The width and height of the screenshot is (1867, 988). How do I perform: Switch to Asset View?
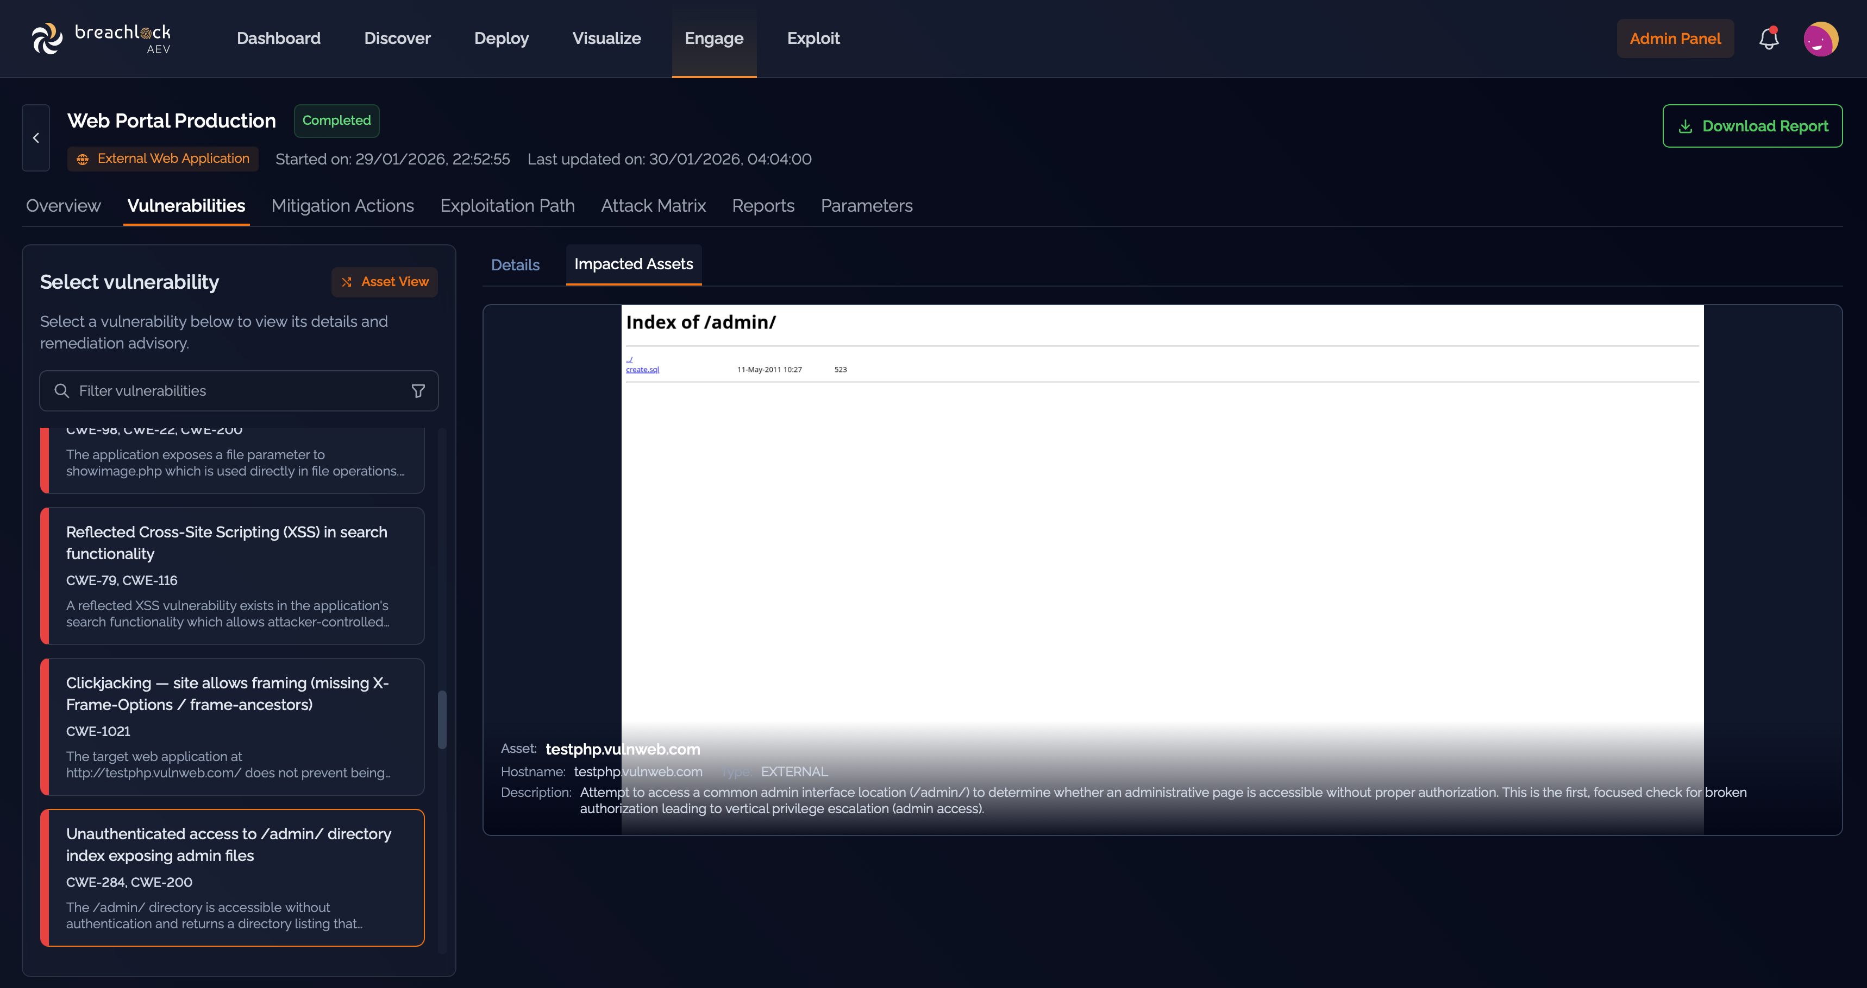[384, 282]
